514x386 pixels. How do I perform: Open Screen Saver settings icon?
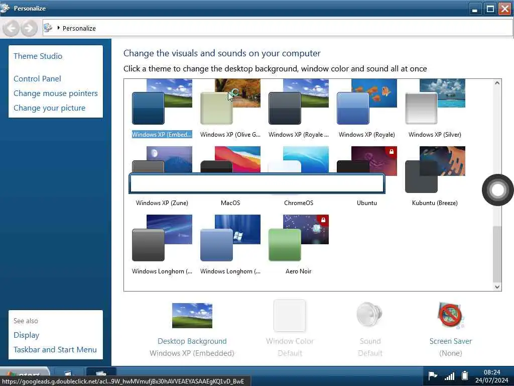451,316
